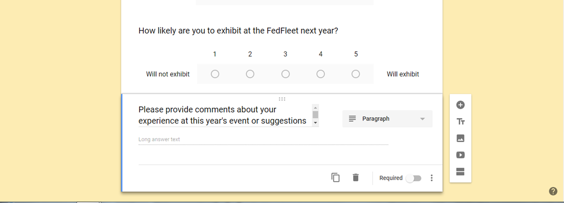This screenshot has height=203, width=564.
Task: Duplicate the comments question
Action: [x=335, y=178]
